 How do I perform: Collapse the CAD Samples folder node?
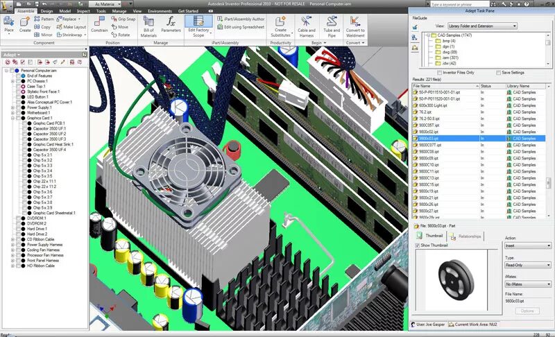428,35
